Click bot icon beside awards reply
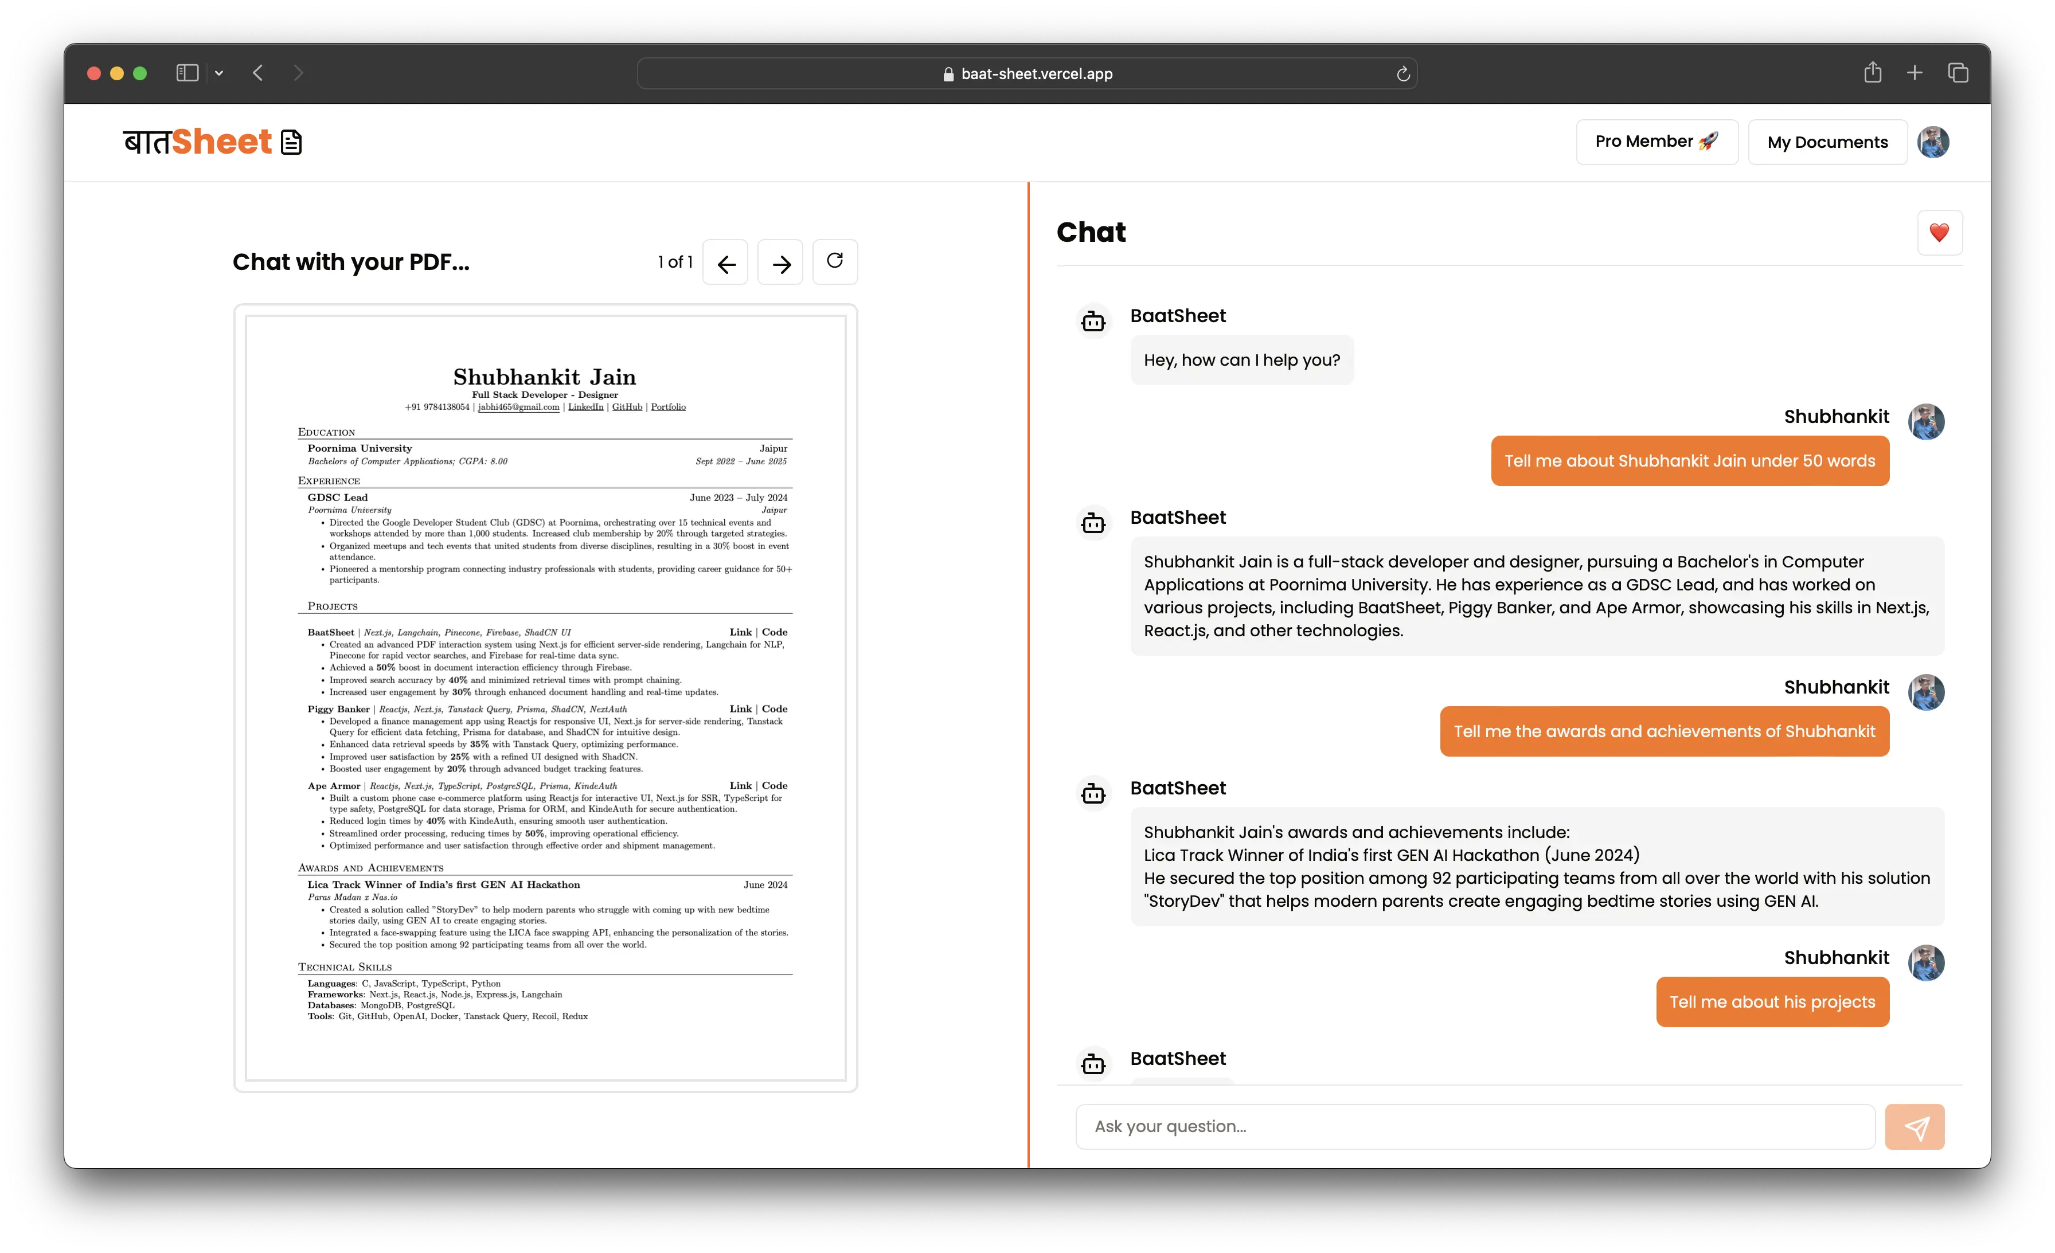Image resolution: width=2055 pixels, height=1253 pixels. (x=1093, y=794)
